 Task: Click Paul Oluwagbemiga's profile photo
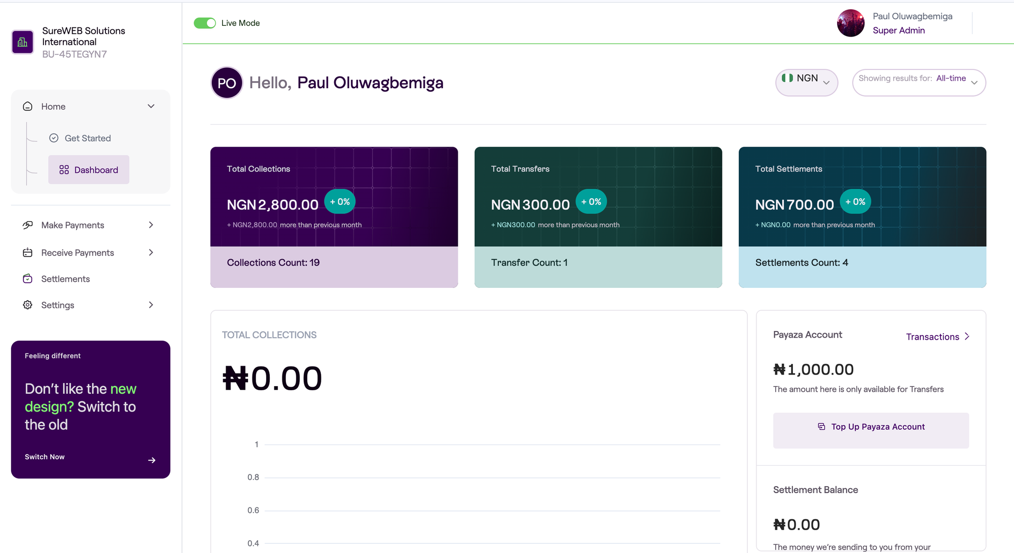pos(850,23)
